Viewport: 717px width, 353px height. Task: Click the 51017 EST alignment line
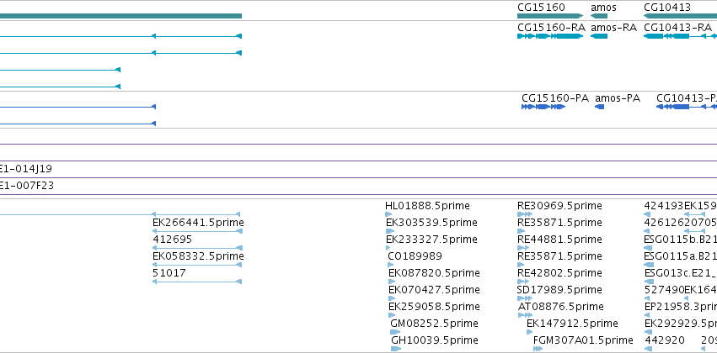tap(197, 282)
